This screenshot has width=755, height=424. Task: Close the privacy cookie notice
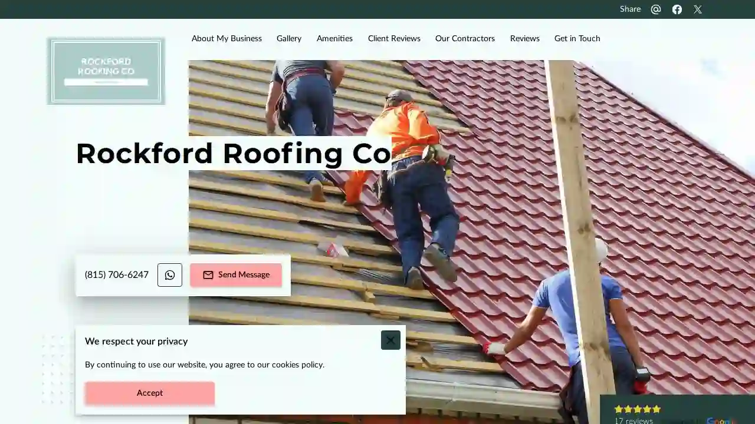tap(390, 340)
